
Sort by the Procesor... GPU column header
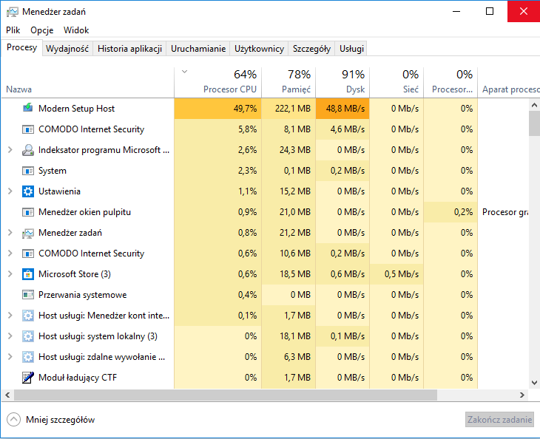(x=450, y=83)
